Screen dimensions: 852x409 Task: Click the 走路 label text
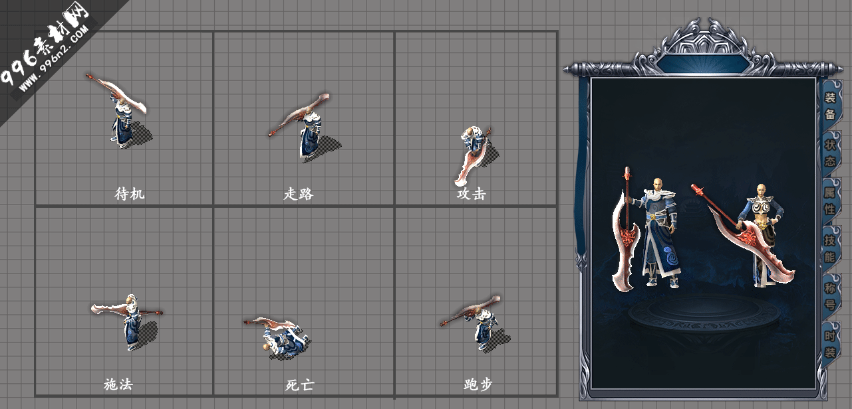298,194
